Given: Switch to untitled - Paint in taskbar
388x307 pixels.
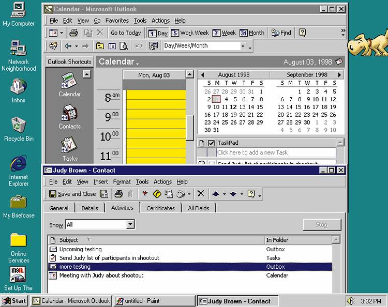Looking at the screenshot, I should 154,301.
